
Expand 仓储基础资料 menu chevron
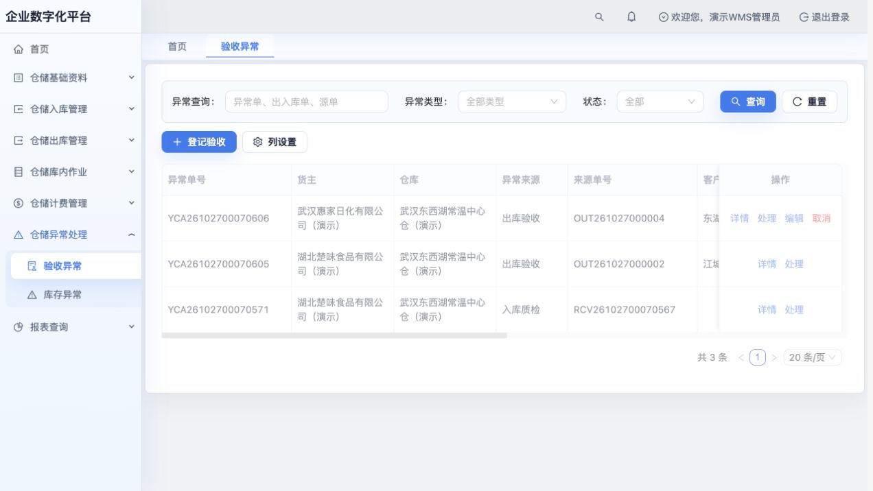coord(132,77)
